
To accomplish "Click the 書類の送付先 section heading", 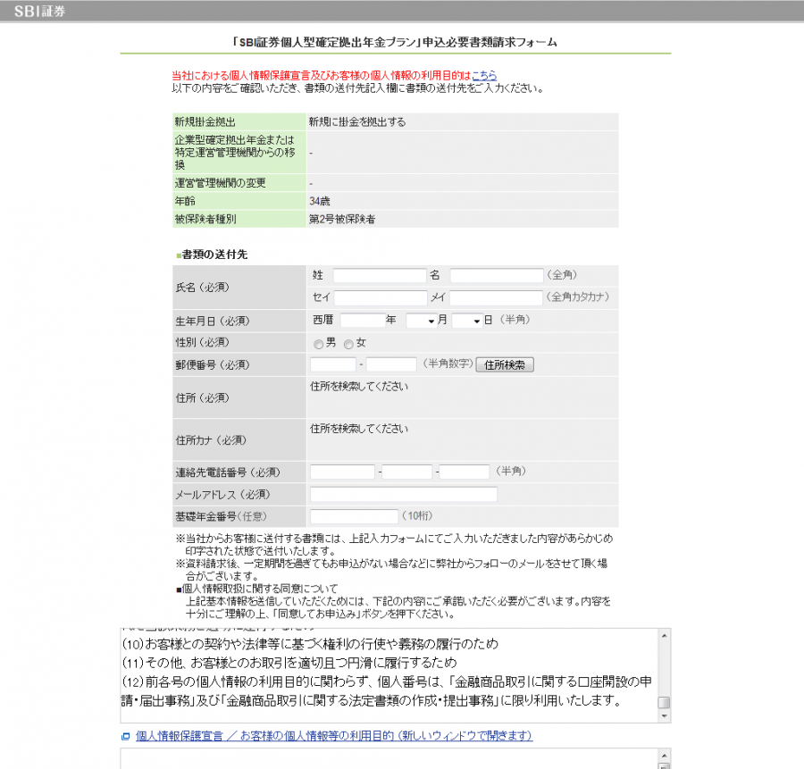I will pyautogui.click(x=214, y=255).
